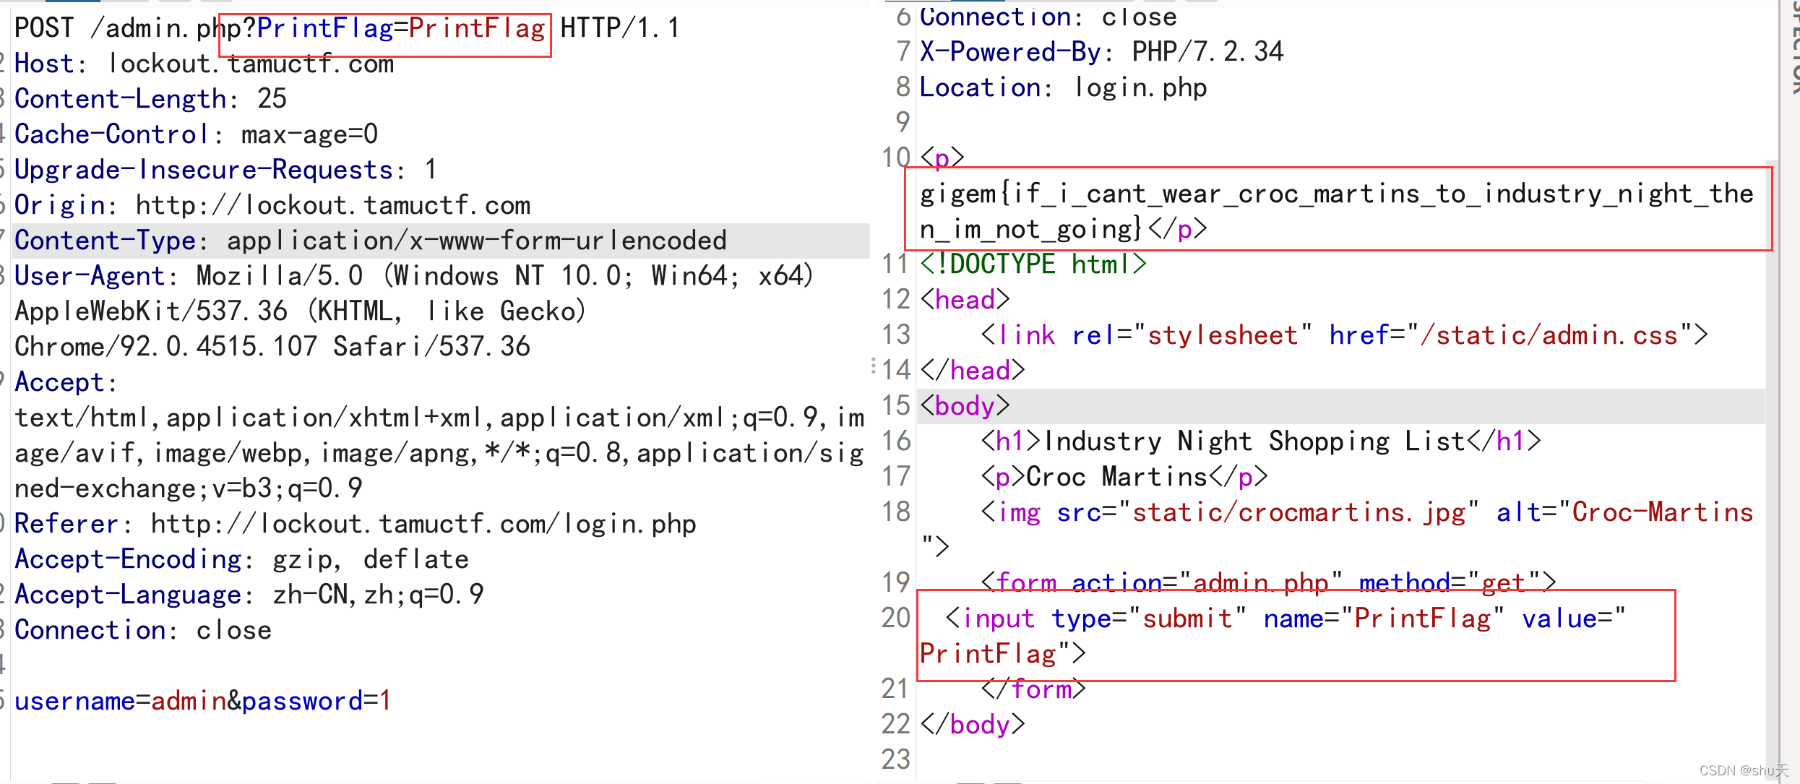Click the stylesheet link /static/admin.css line
Viewport: 1800px width, 784px height.
[x=1345, y=335]
